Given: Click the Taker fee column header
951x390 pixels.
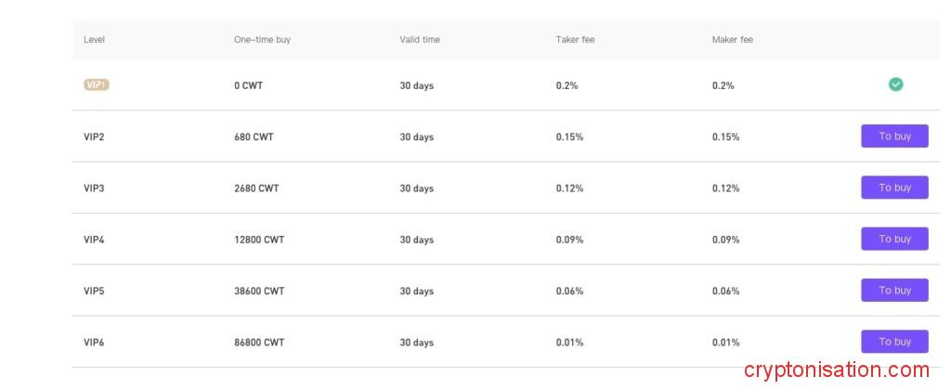Looking at the screenshot, I should tap(576, 40).
